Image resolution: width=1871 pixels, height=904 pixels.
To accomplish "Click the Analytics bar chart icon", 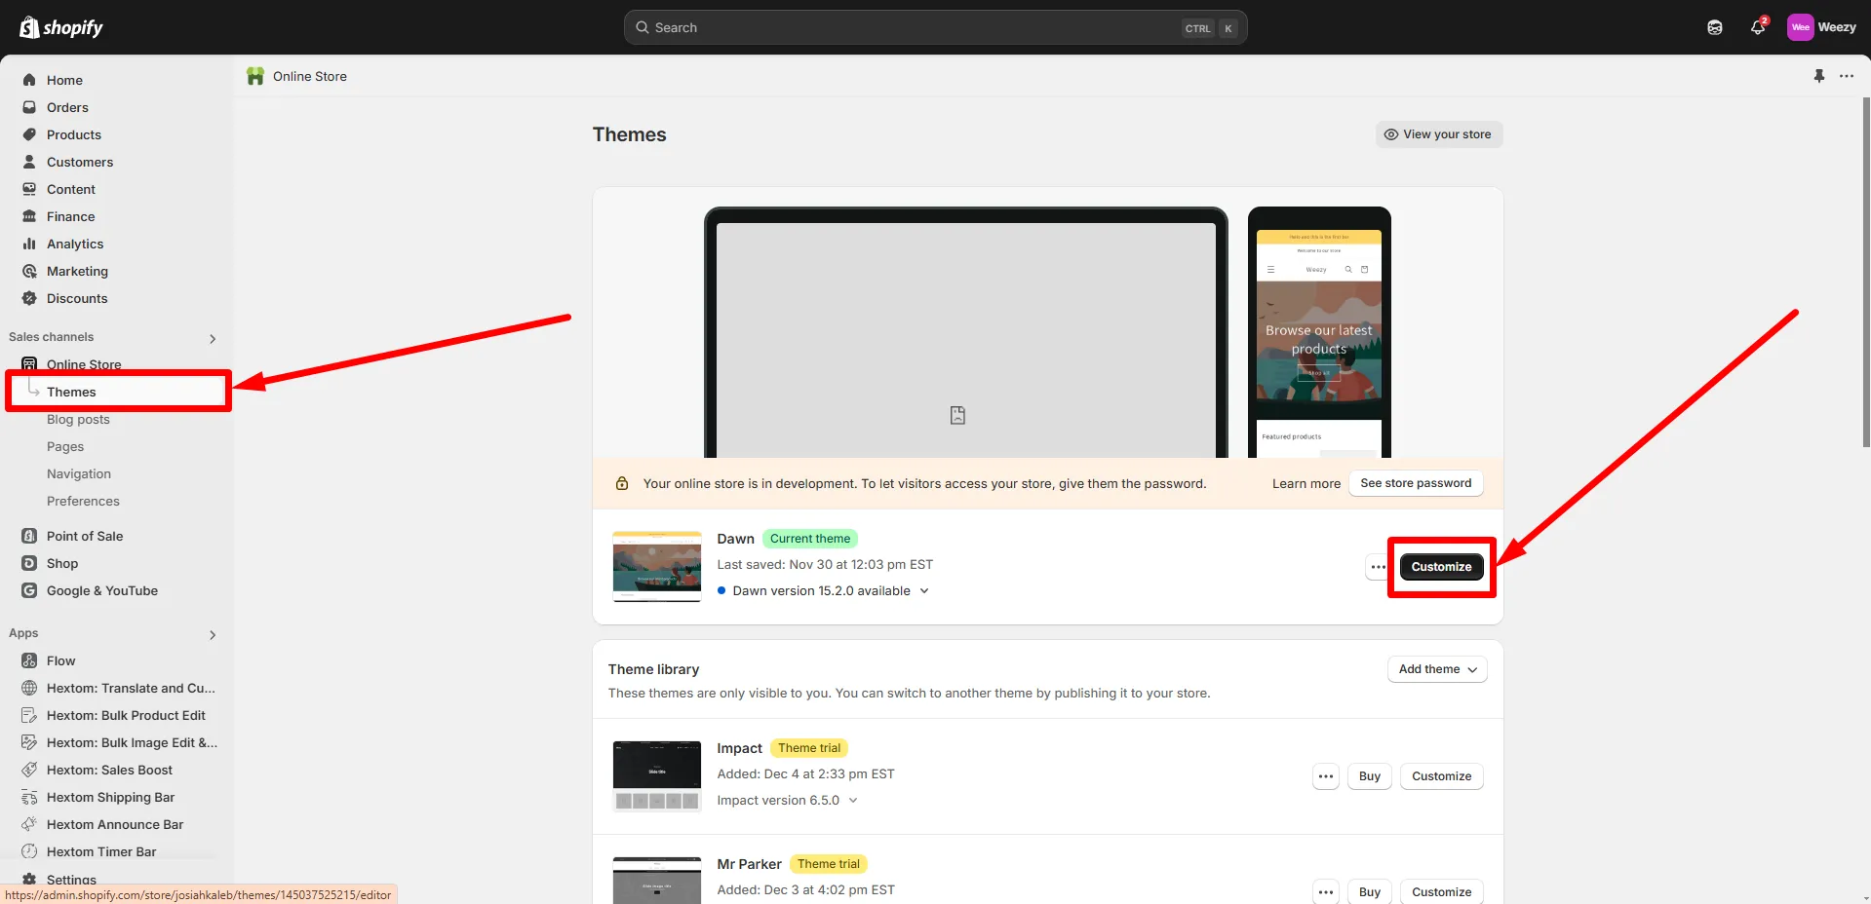I will point(29,244).
